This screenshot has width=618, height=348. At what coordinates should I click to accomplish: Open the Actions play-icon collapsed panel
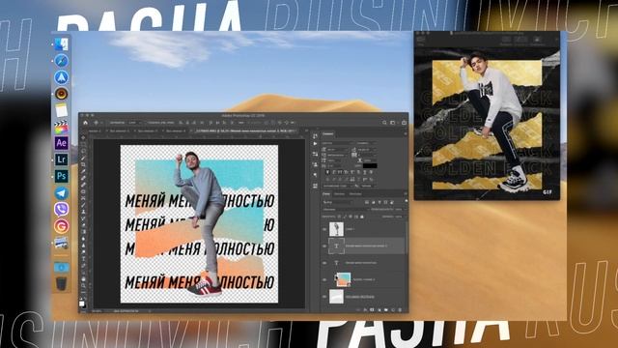[315, 144]
